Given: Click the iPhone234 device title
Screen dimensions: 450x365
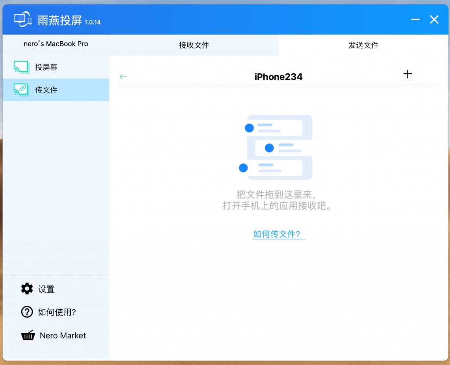Looking at the screenshot, I should coord(279,77).
